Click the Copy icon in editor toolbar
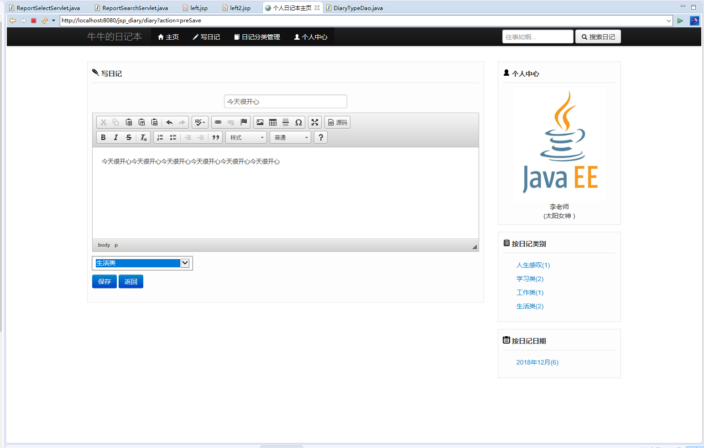 (116, 122)
